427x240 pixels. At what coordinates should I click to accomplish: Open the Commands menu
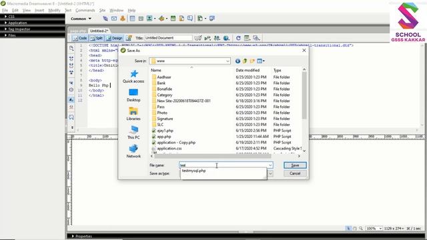click(x=85, y=11)
